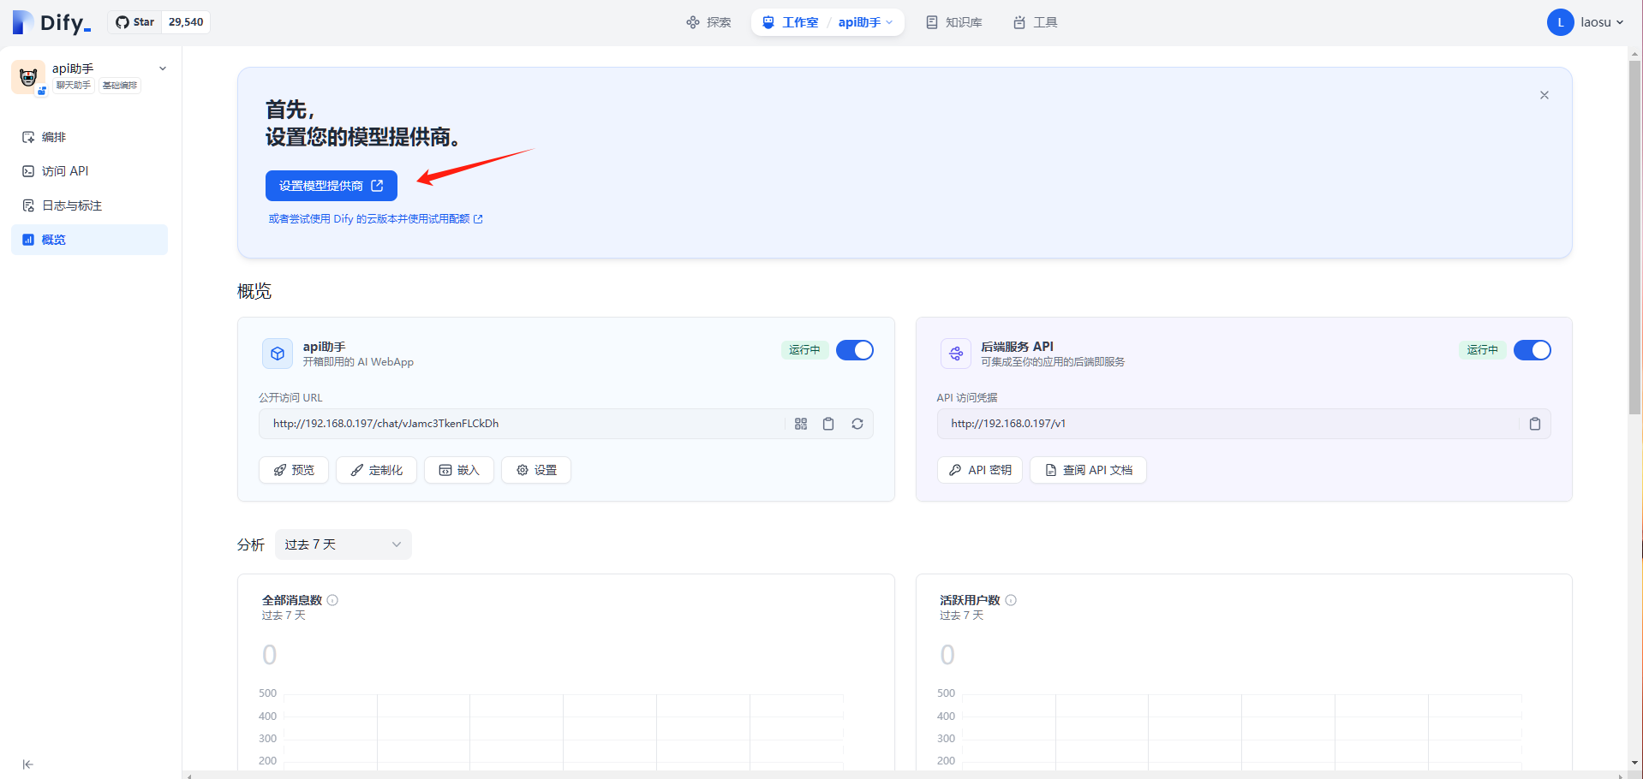Click the Dify logo
The image size is (1643, 779).
(51, 22)
